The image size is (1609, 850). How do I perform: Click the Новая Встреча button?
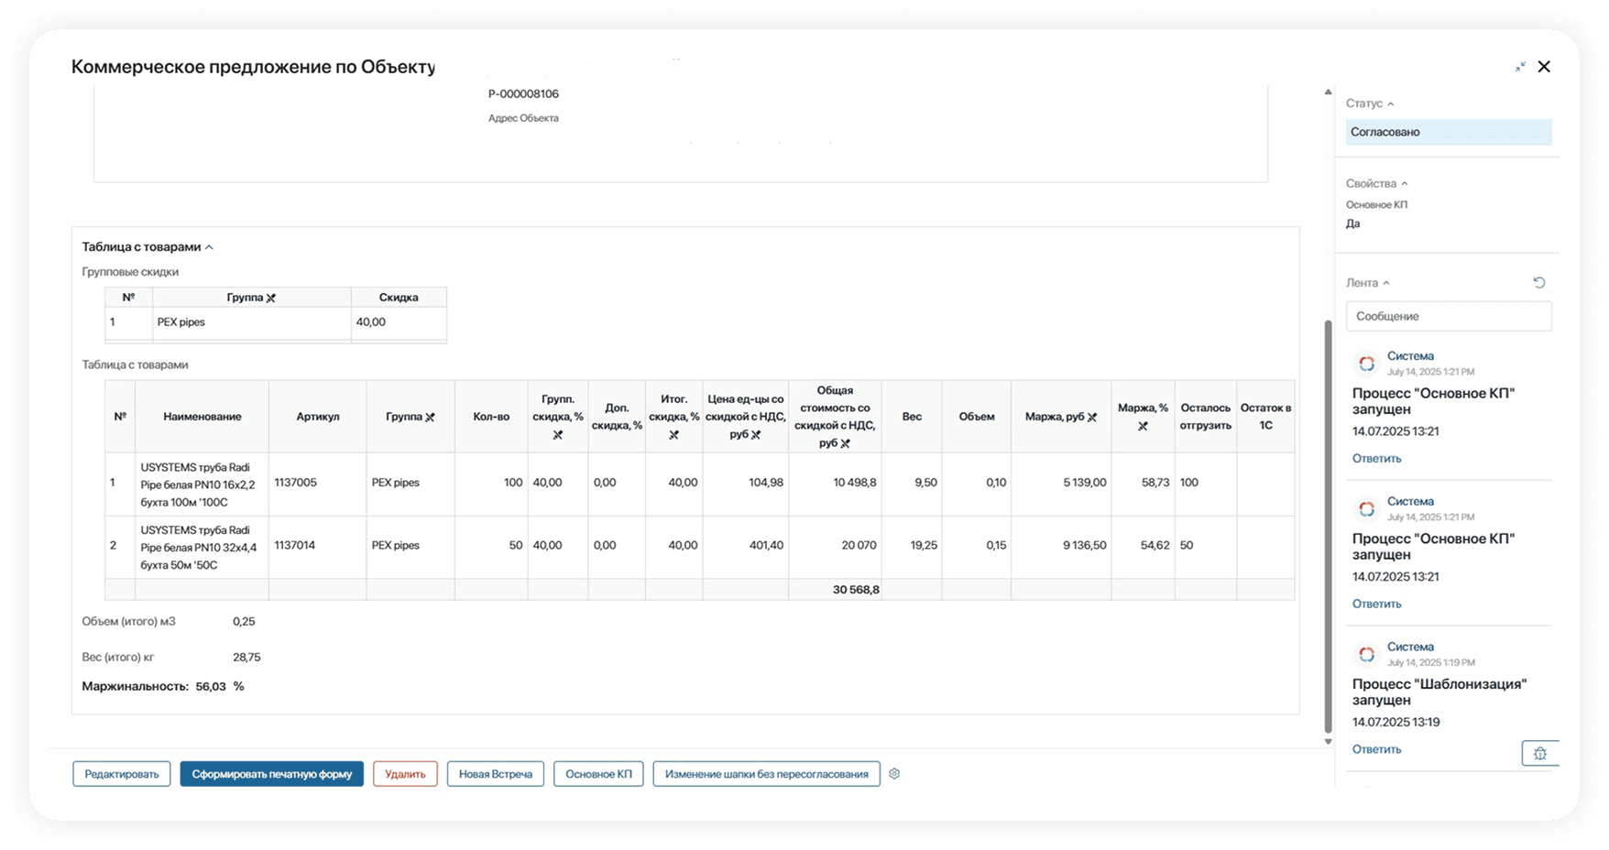coord(495,774)
